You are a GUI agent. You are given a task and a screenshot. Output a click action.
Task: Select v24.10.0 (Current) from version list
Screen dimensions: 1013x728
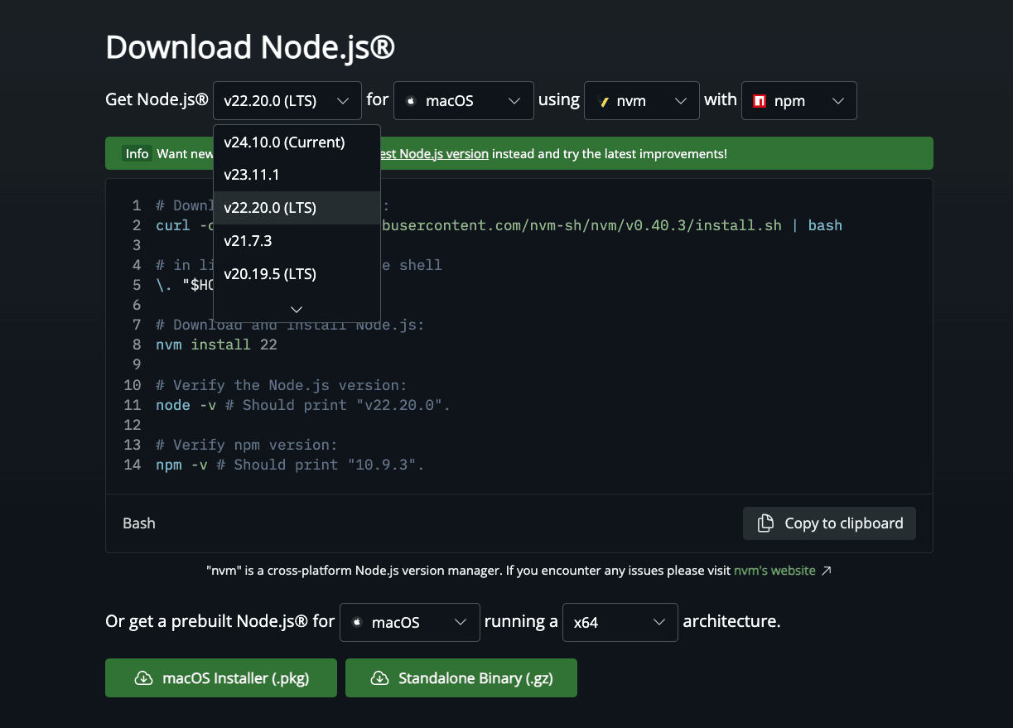coord(284,142)
